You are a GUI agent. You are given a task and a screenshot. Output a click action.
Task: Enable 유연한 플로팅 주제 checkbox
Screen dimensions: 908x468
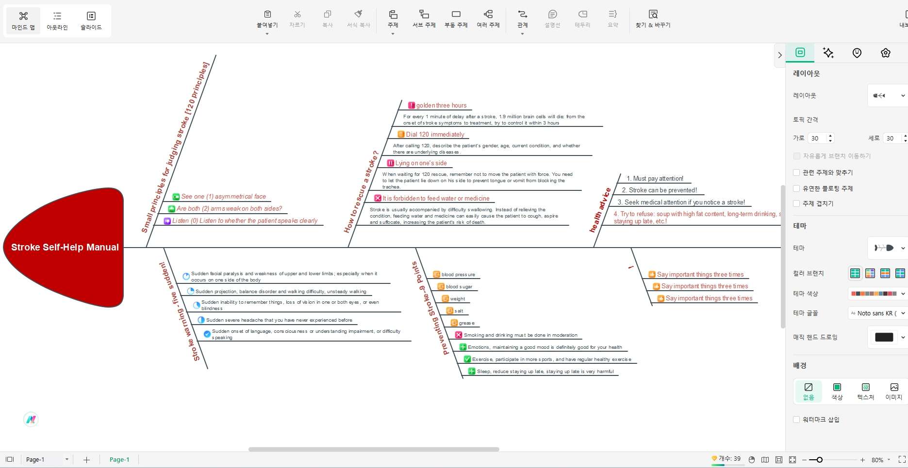point(796,188)
